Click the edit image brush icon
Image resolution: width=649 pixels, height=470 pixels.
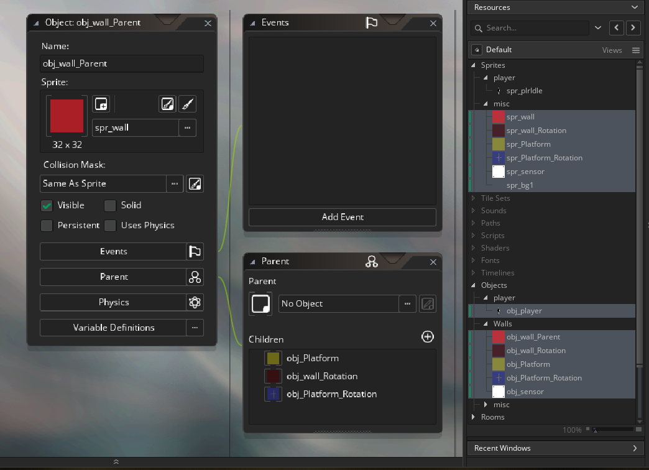pos(187,104)
